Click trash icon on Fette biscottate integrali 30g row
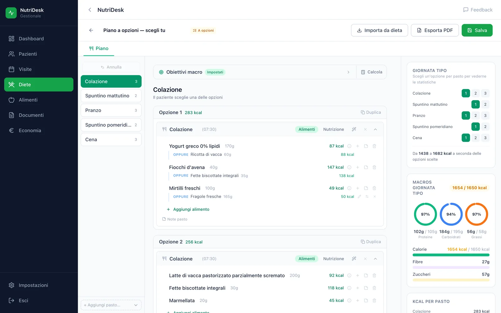 click(374, 288)
